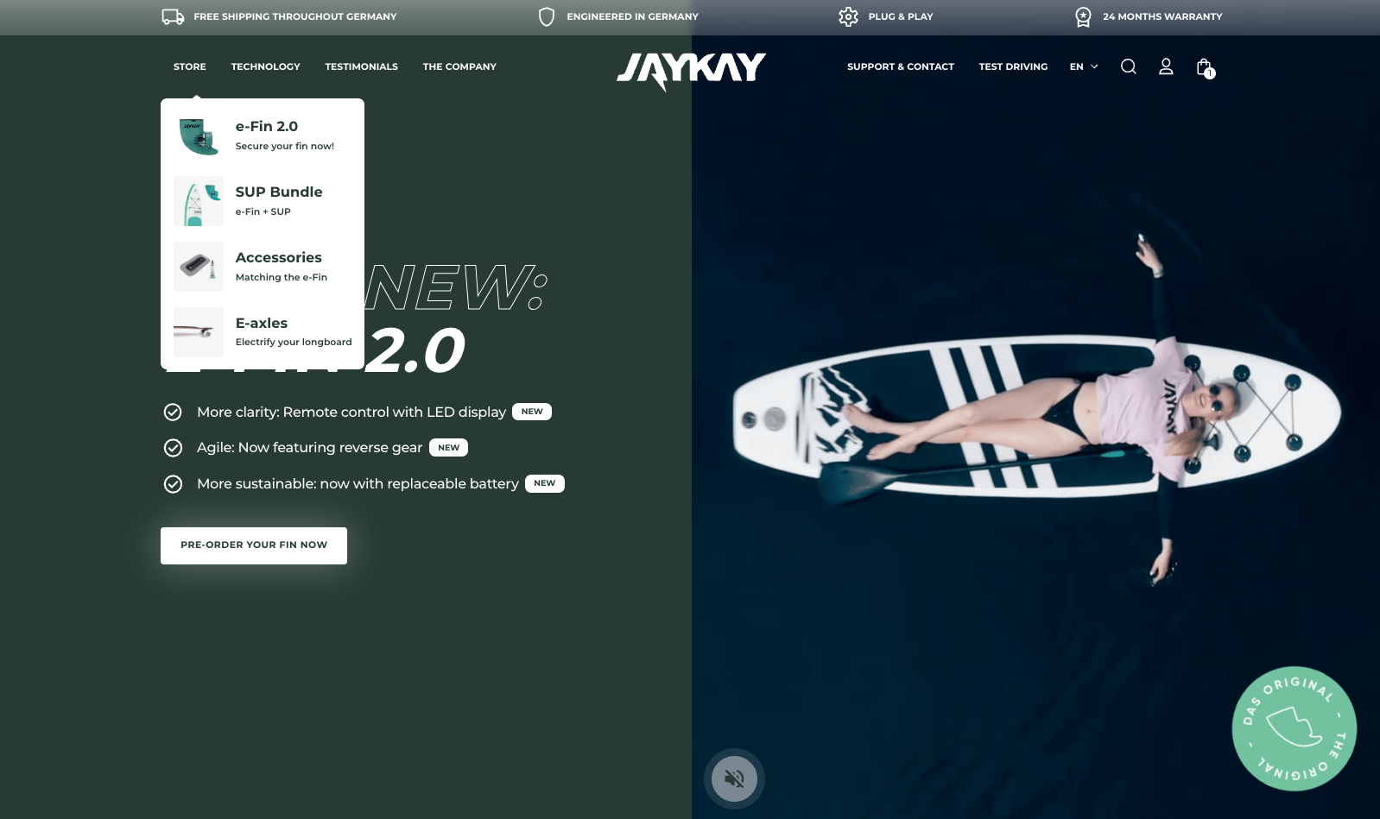The image size is (1380, 819).
Task: Select the Accessories product thumbnail
Action: tap(199, 267)
